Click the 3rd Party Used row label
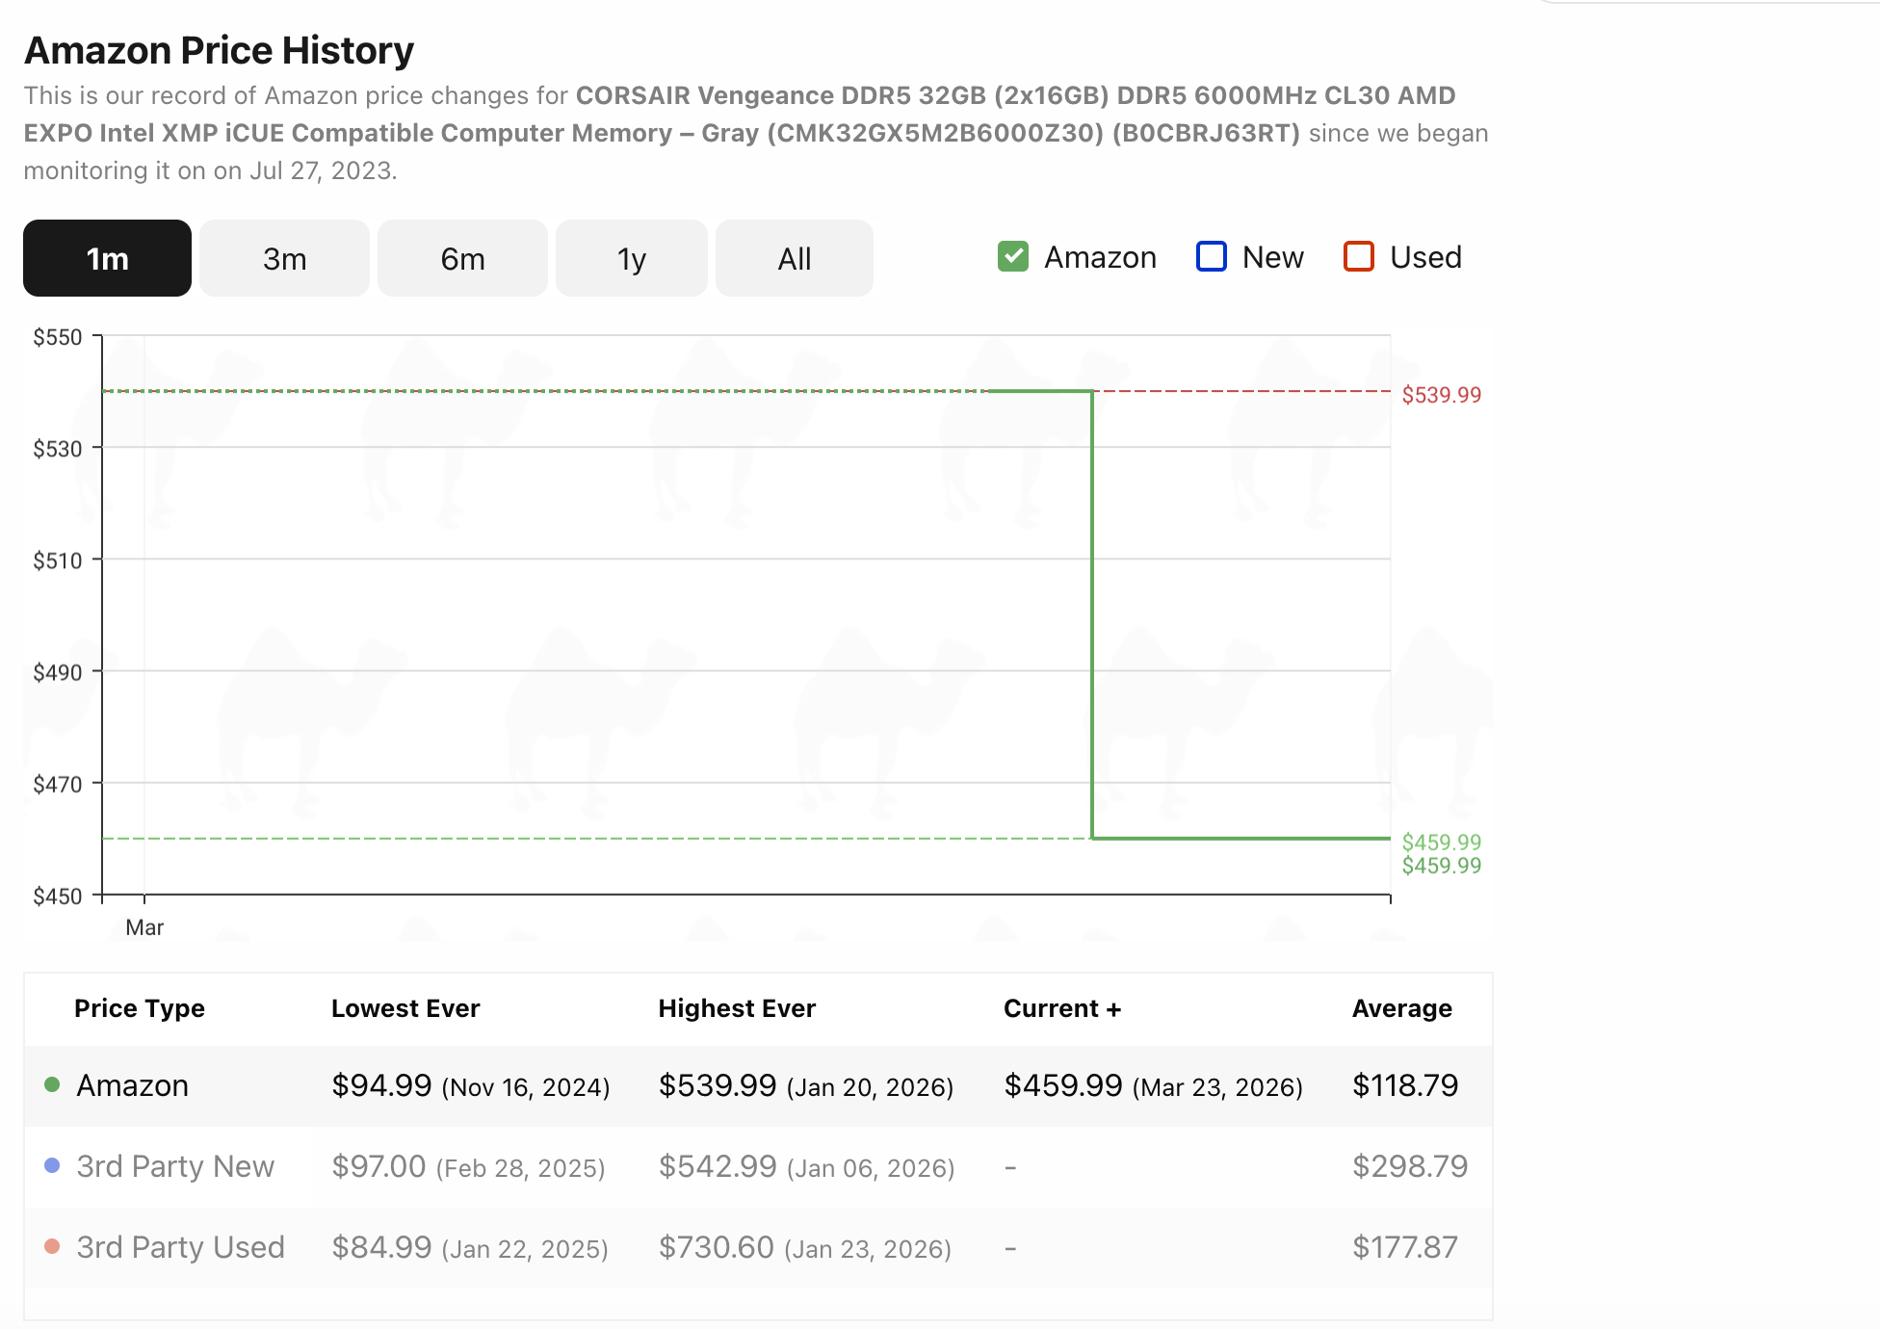1880x1329 pixels. point(180,1247)
